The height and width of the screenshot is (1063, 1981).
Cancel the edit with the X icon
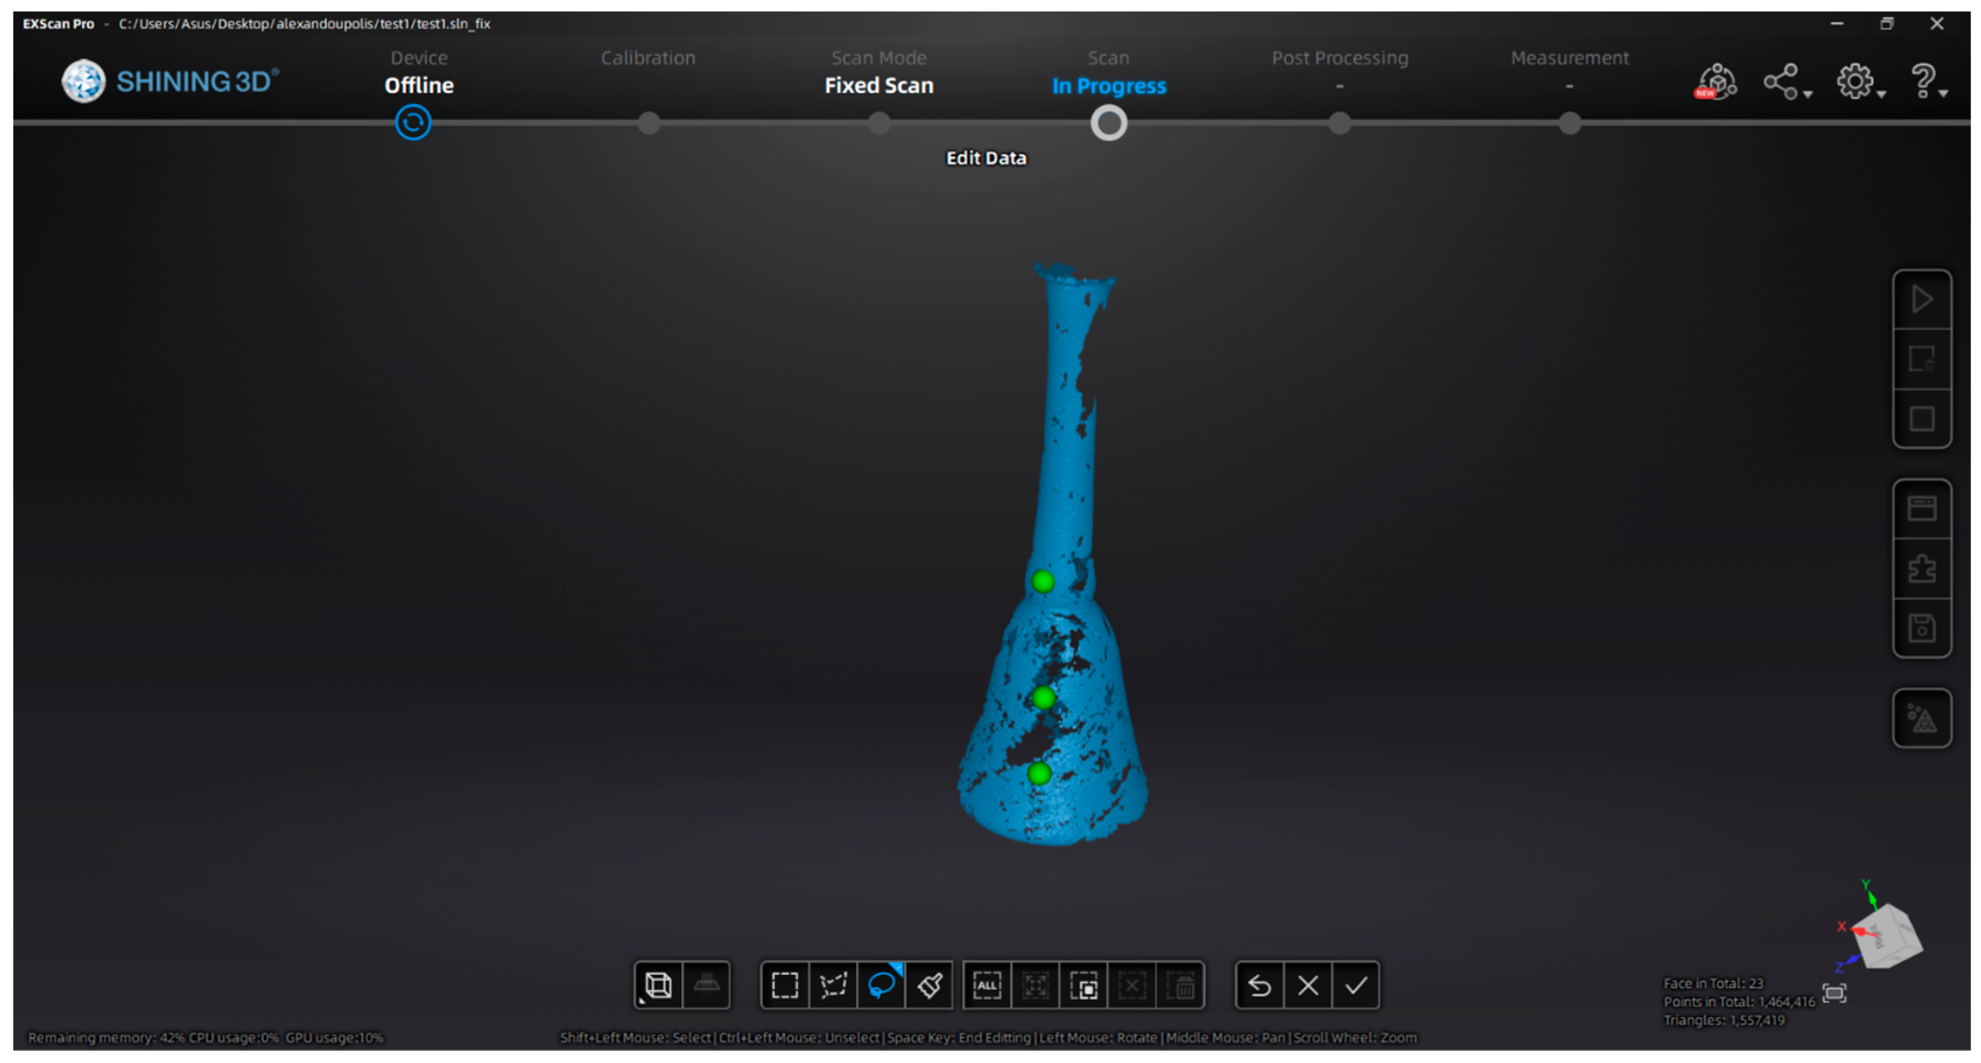1307,984
